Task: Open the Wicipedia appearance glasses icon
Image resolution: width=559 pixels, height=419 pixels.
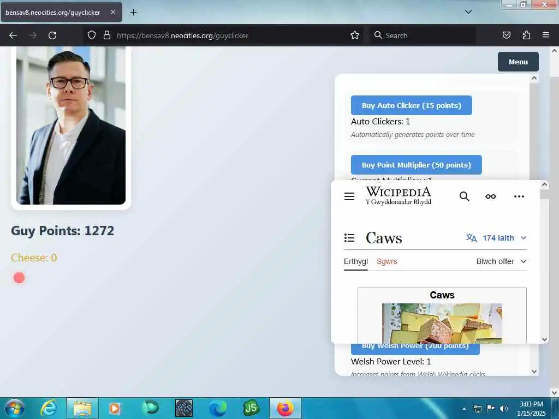Action: 491,196
